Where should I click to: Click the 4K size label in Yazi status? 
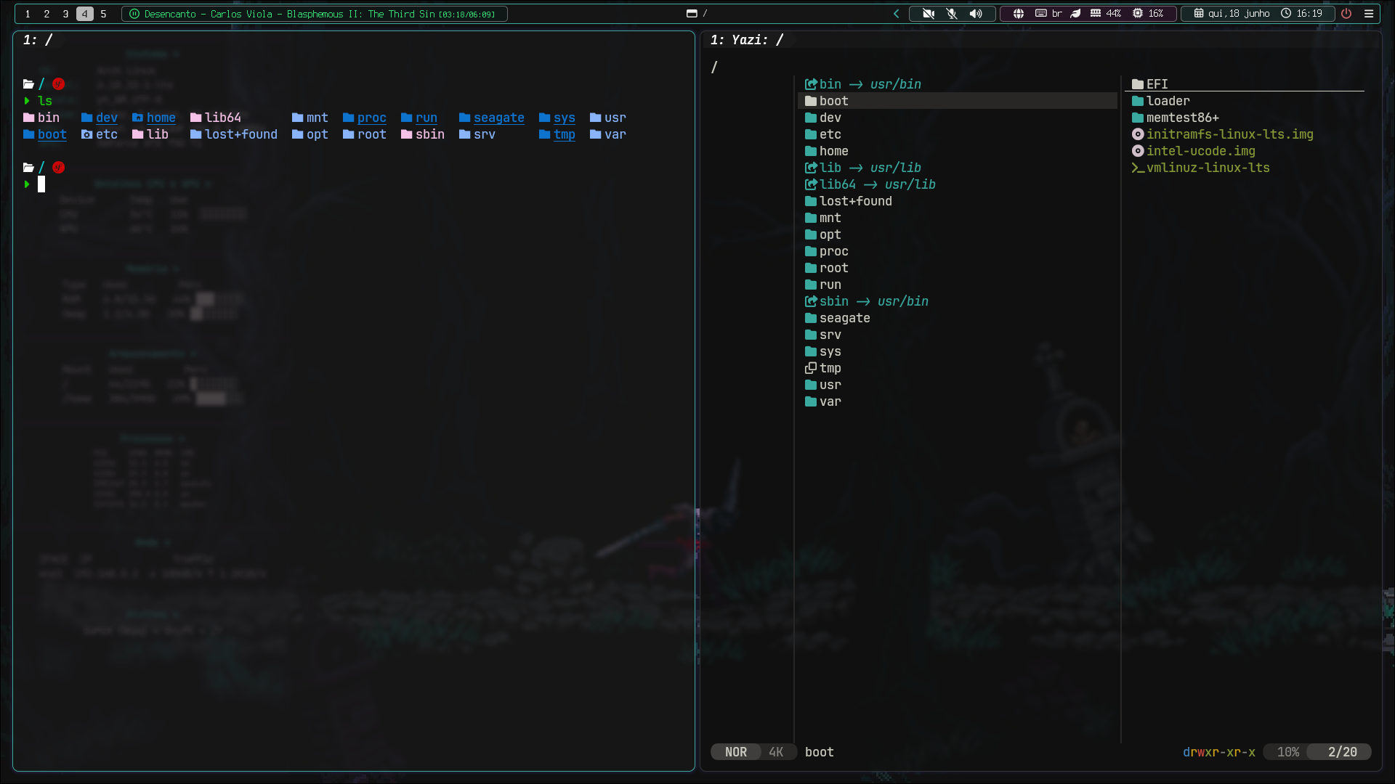776,752
